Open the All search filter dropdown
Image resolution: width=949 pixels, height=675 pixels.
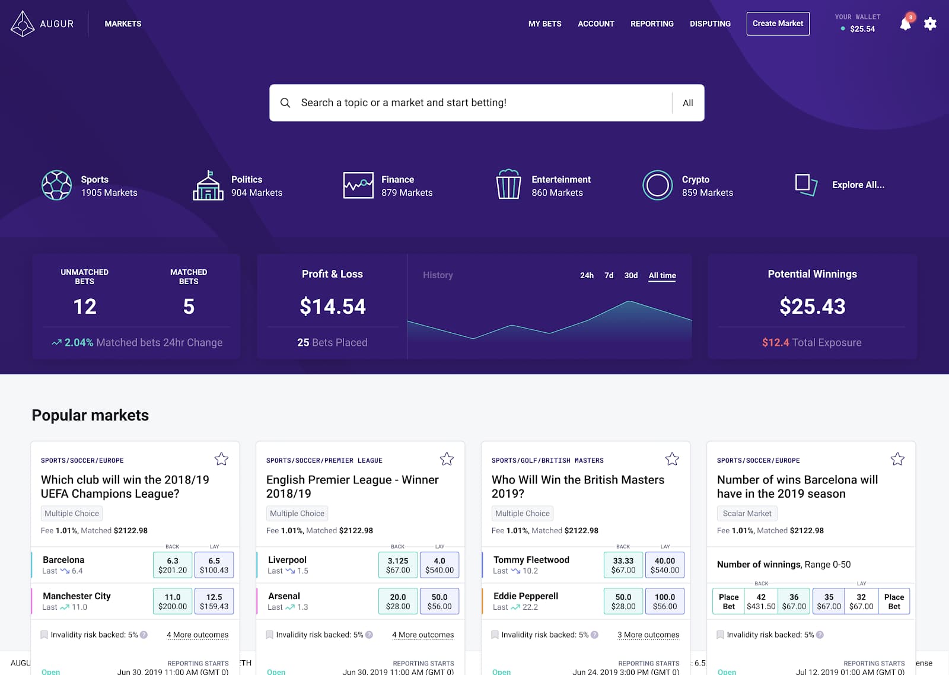(x=688, y=103)
